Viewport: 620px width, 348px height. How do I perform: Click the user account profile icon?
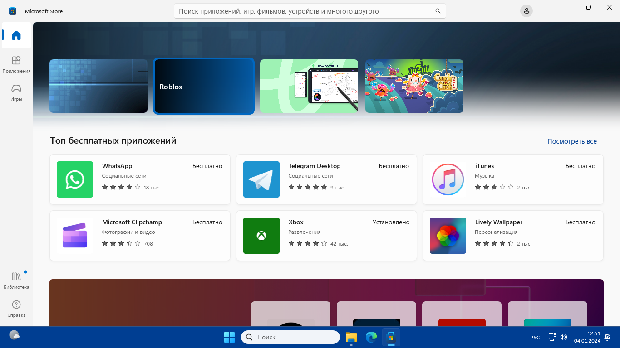pyautogui.click(x=527, y=11)
